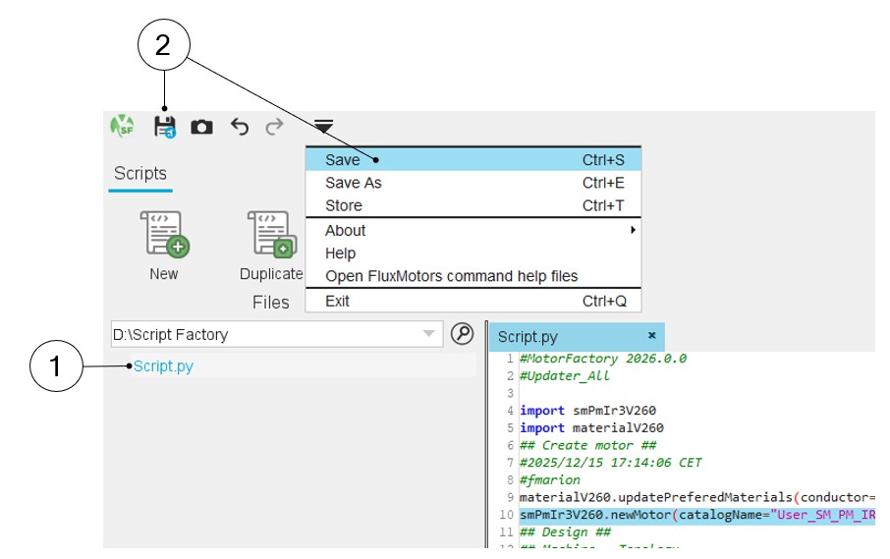The image size is (890, 559).
Task: Click the folder browse magnifier icon
Action: pos(462,334)
